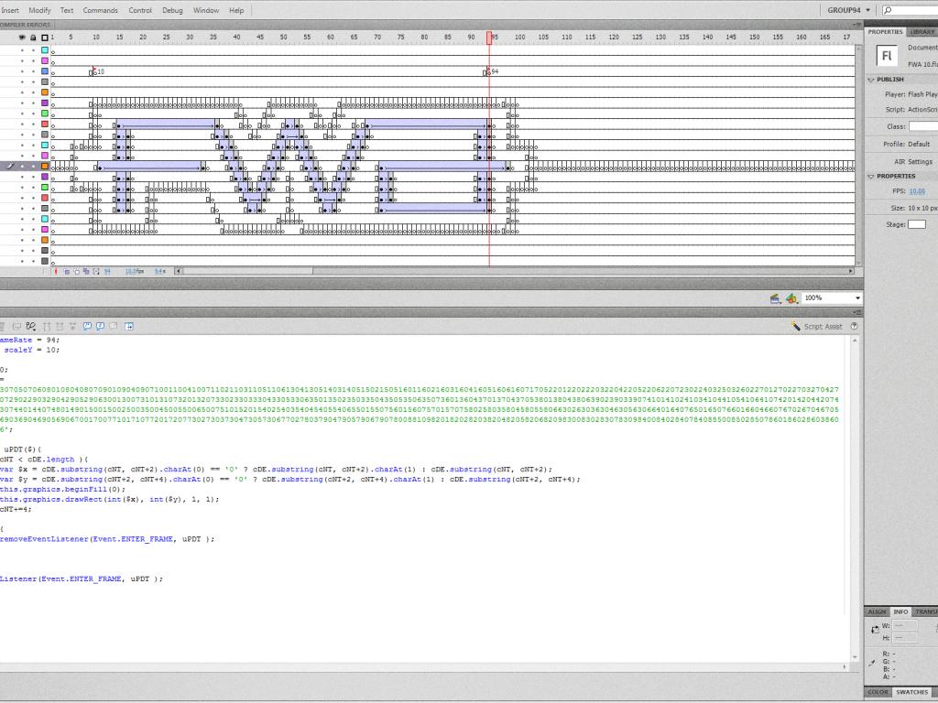
Task: Switch to the LIBRARY tab
Action: pyautogui.click(x=922, y=31)
